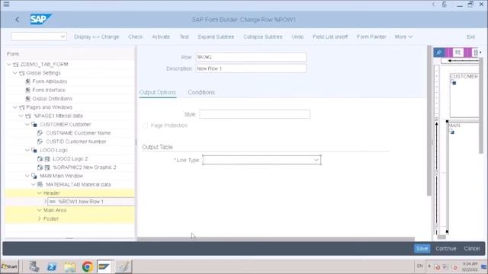Switch to SAP GUI taskbar icon
This screenshot has width=488, height=274.
click(104, 266)
